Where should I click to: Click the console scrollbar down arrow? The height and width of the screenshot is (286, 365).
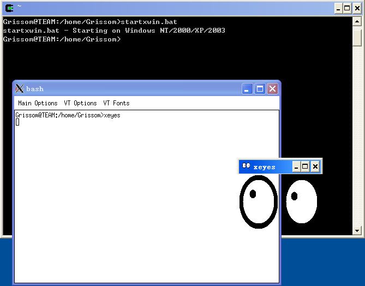coord(357,230)
